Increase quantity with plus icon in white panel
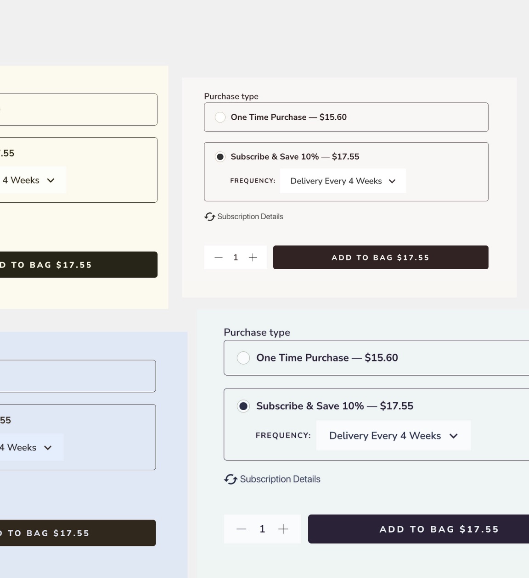Viewport: 529px width, 578px height. [x=253, y=257]
